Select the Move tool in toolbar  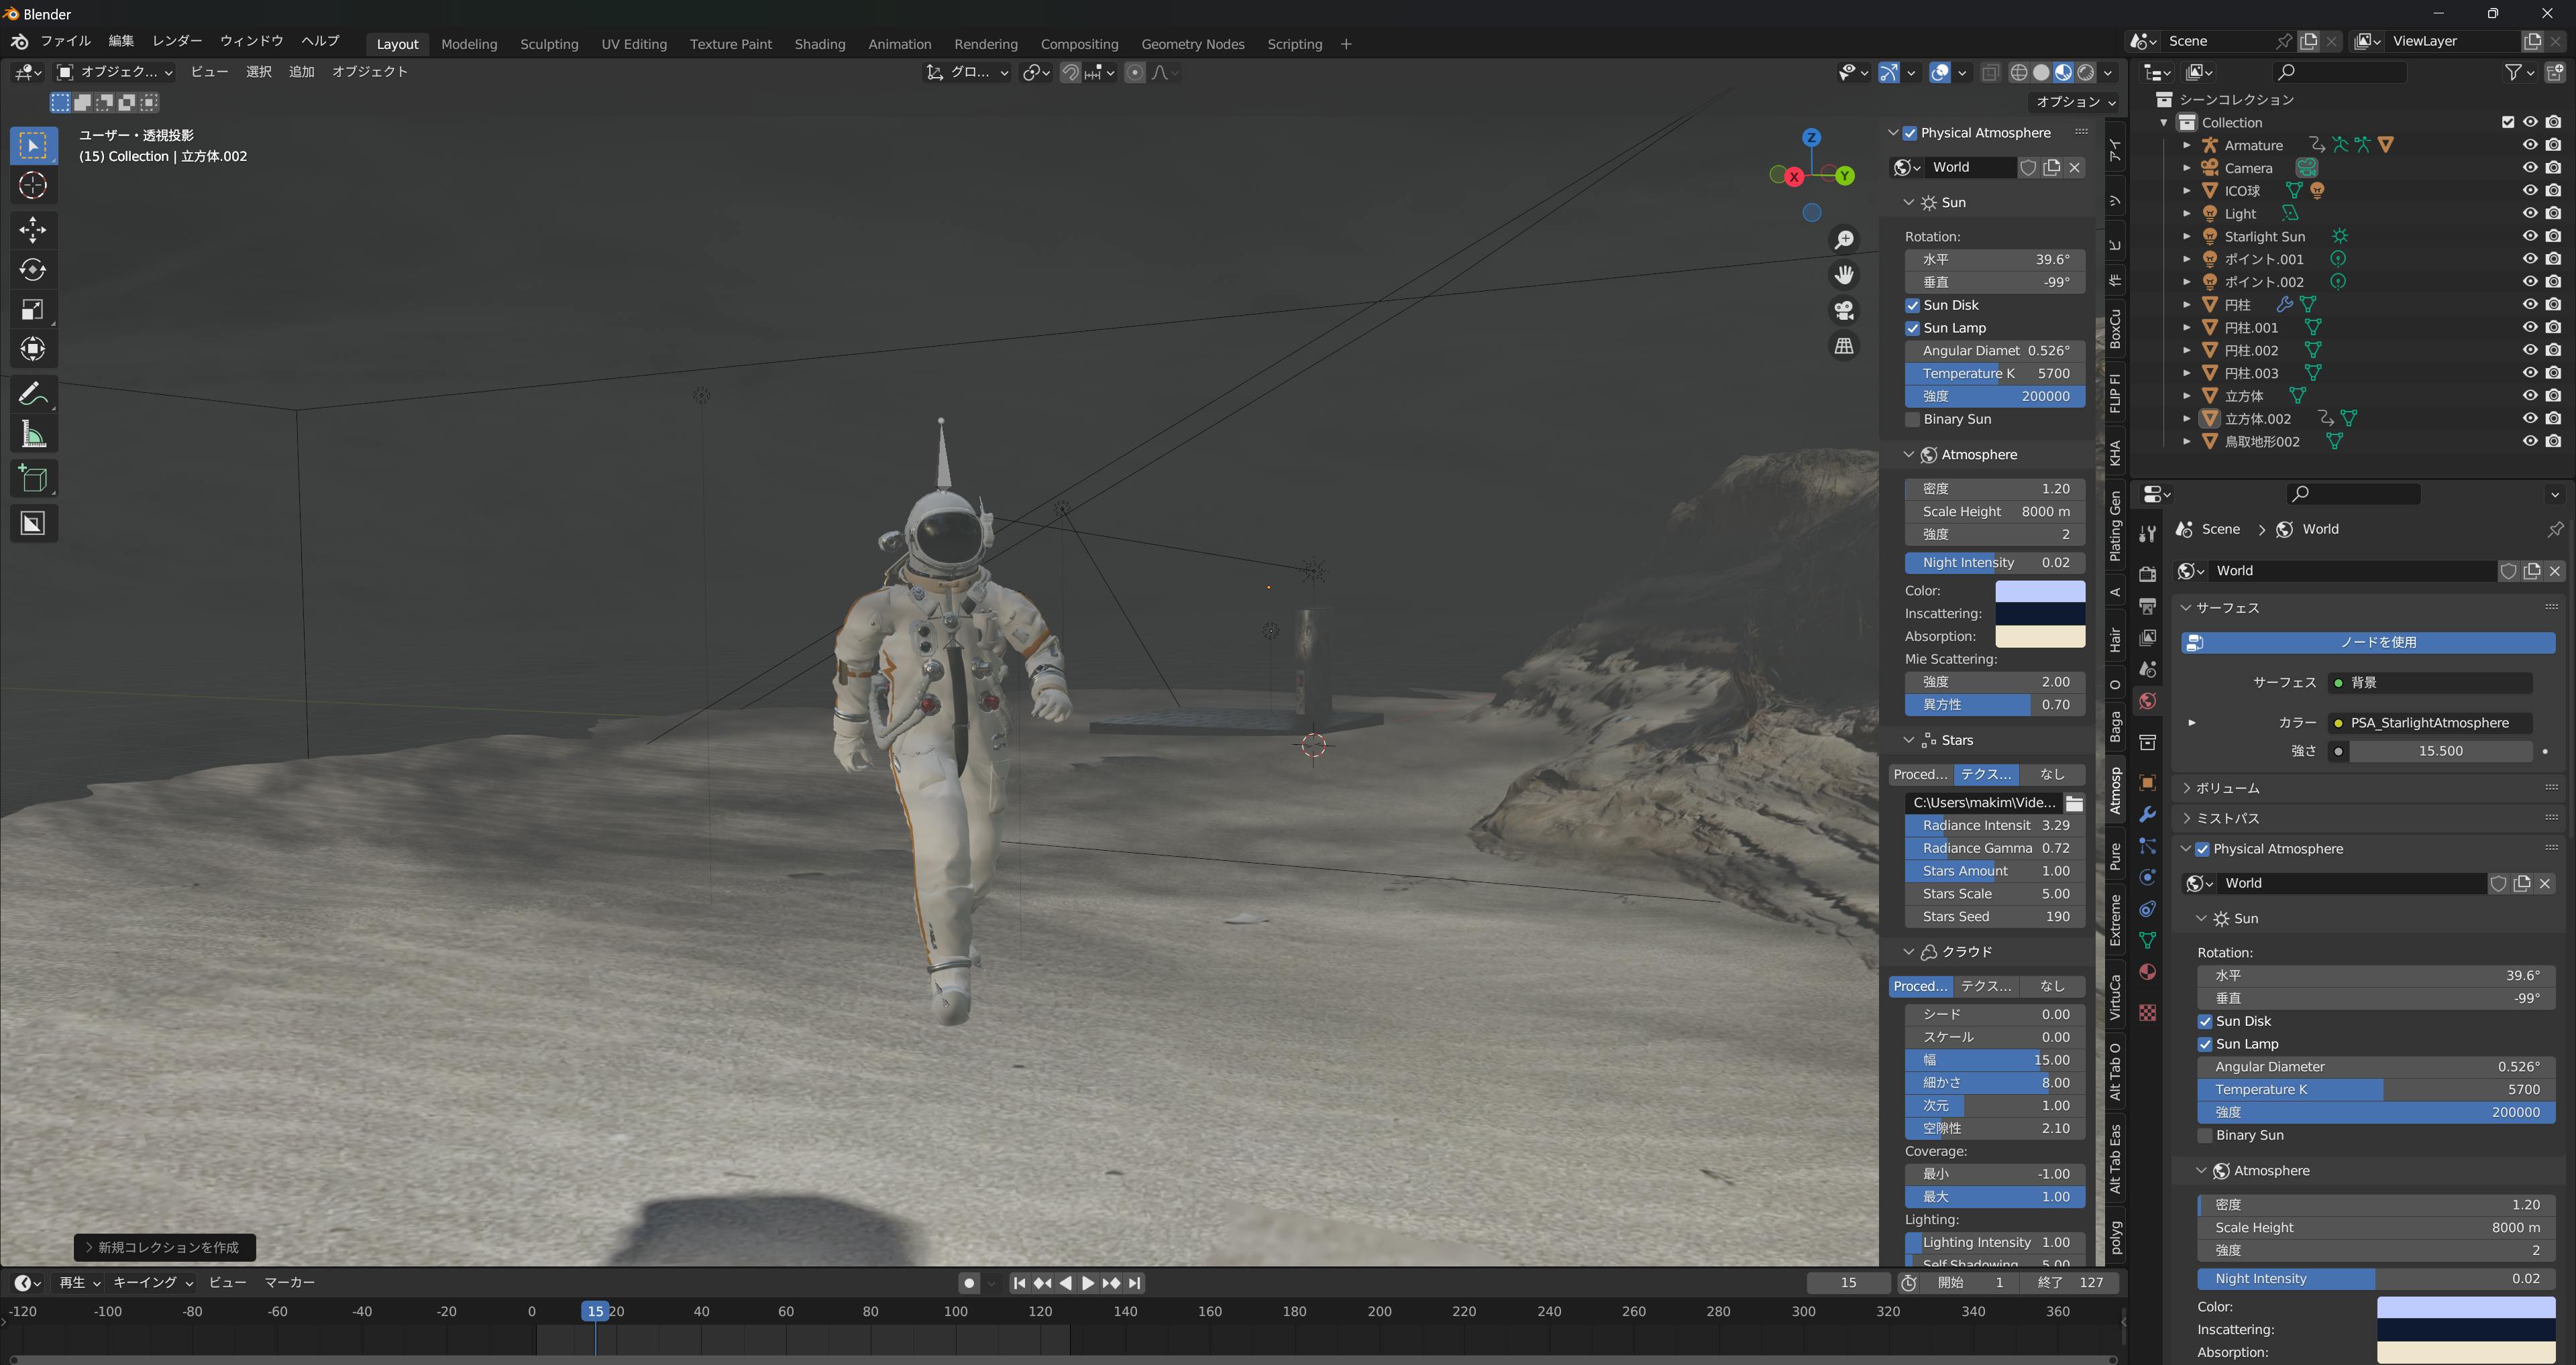click(x=32, y=230)
